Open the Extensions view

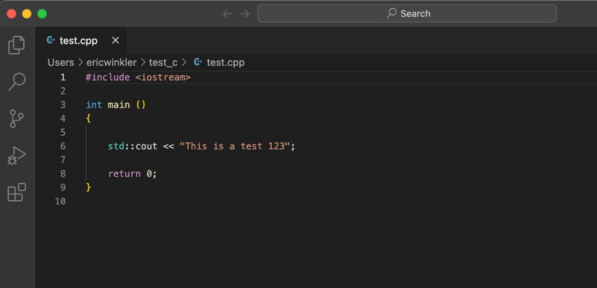(x=17, y=192)
